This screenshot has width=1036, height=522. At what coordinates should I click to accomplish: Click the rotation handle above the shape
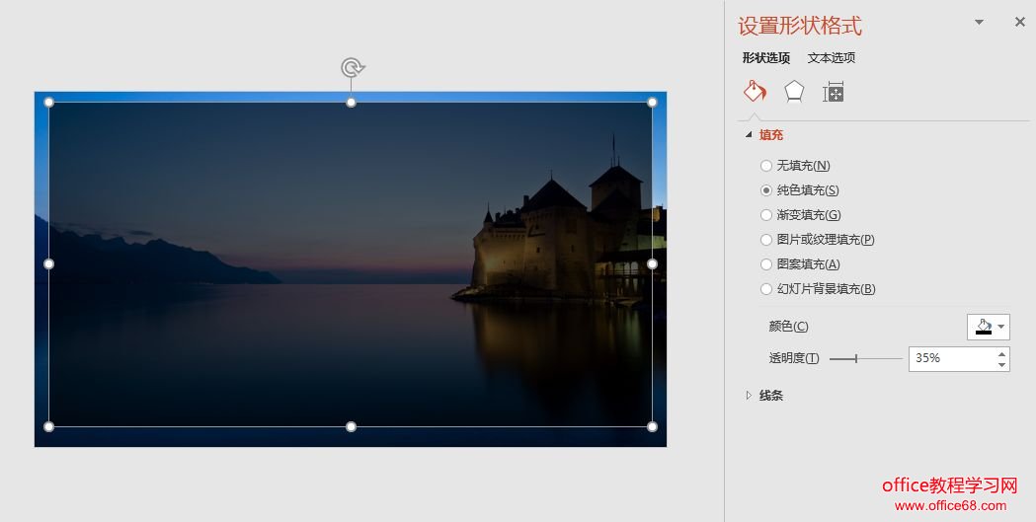352,67
